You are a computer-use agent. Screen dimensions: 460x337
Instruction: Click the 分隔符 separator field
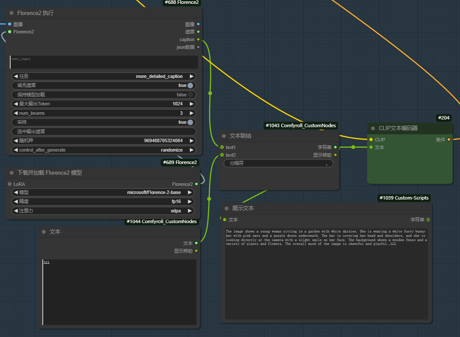pyautogui.click(x=278, y=163)
